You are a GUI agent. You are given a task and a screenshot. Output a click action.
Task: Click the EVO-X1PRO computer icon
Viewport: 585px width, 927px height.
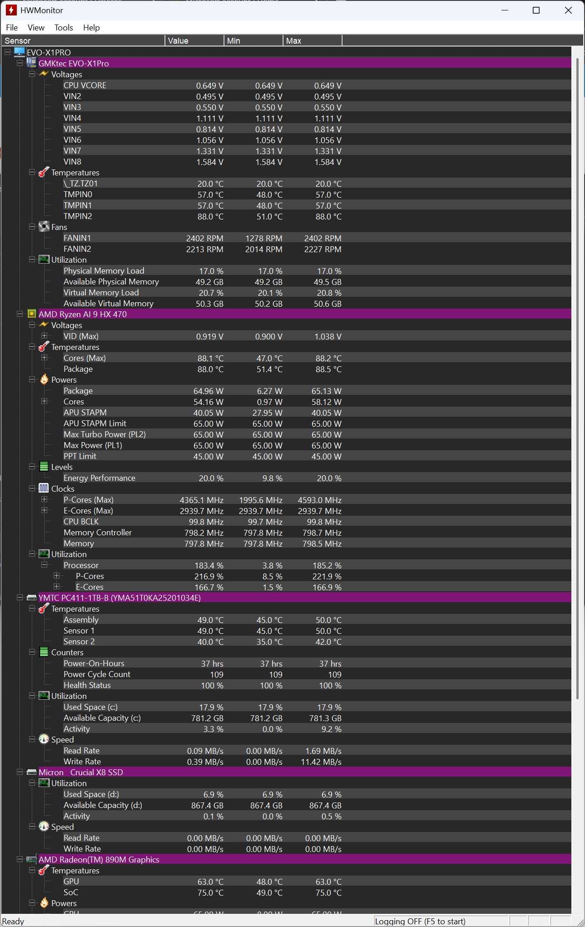[20, 52]
